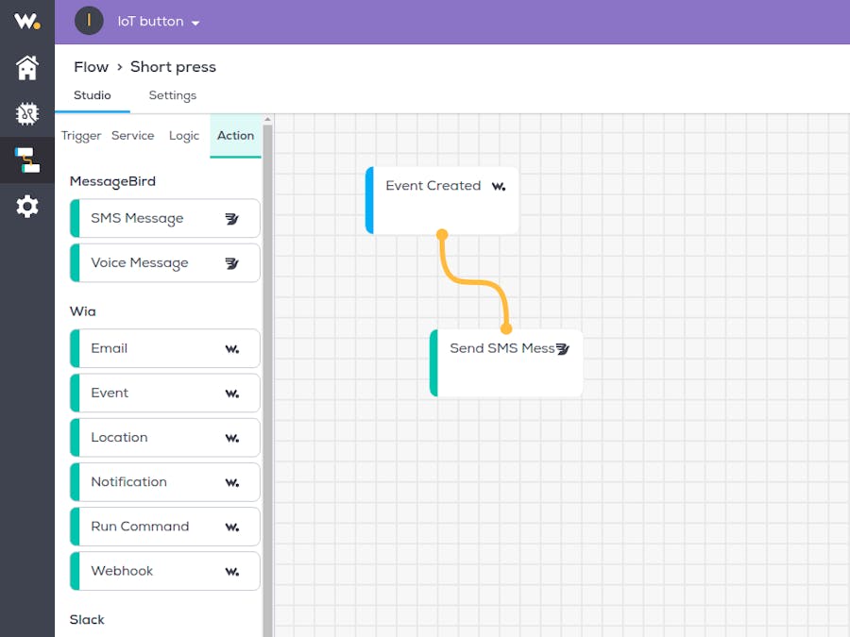Pick the Location action node
850x637 pixels.
(x=164, y=437)
